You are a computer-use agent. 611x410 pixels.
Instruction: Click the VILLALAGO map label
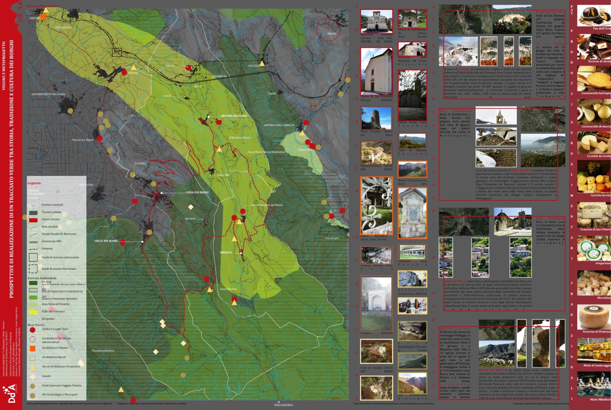click(332, 238)
